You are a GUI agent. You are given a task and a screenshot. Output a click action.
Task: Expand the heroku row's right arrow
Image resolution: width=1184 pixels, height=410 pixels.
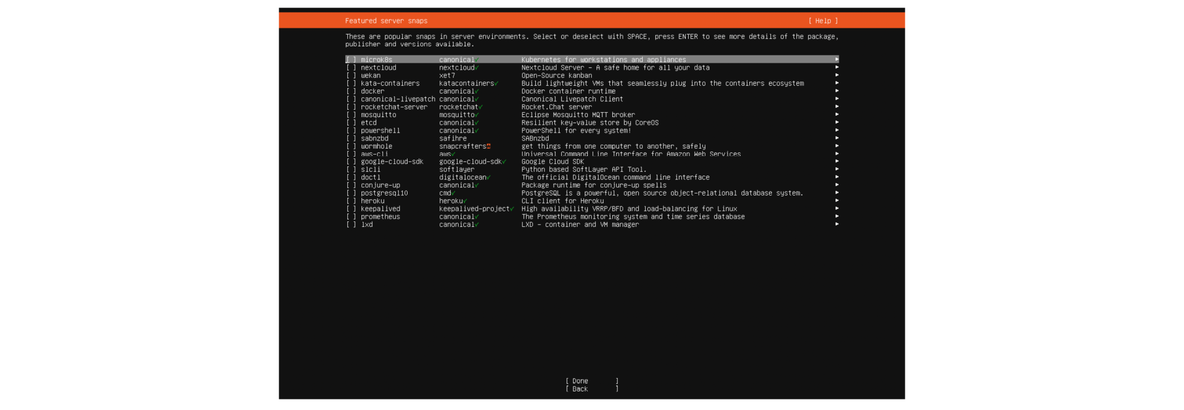[836, 201]
